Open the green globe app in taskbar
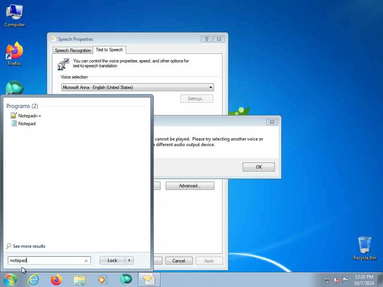 coord(126,280)
